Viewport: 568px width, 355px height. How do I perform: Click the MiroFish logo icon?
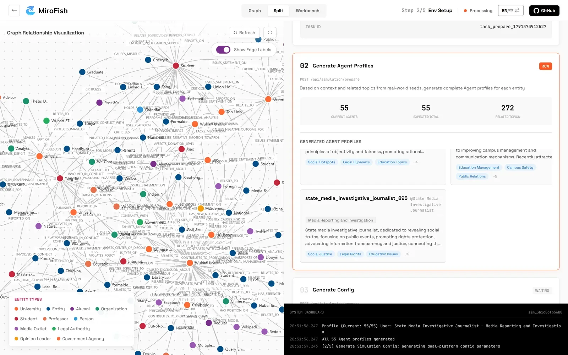tap(31, 11)
